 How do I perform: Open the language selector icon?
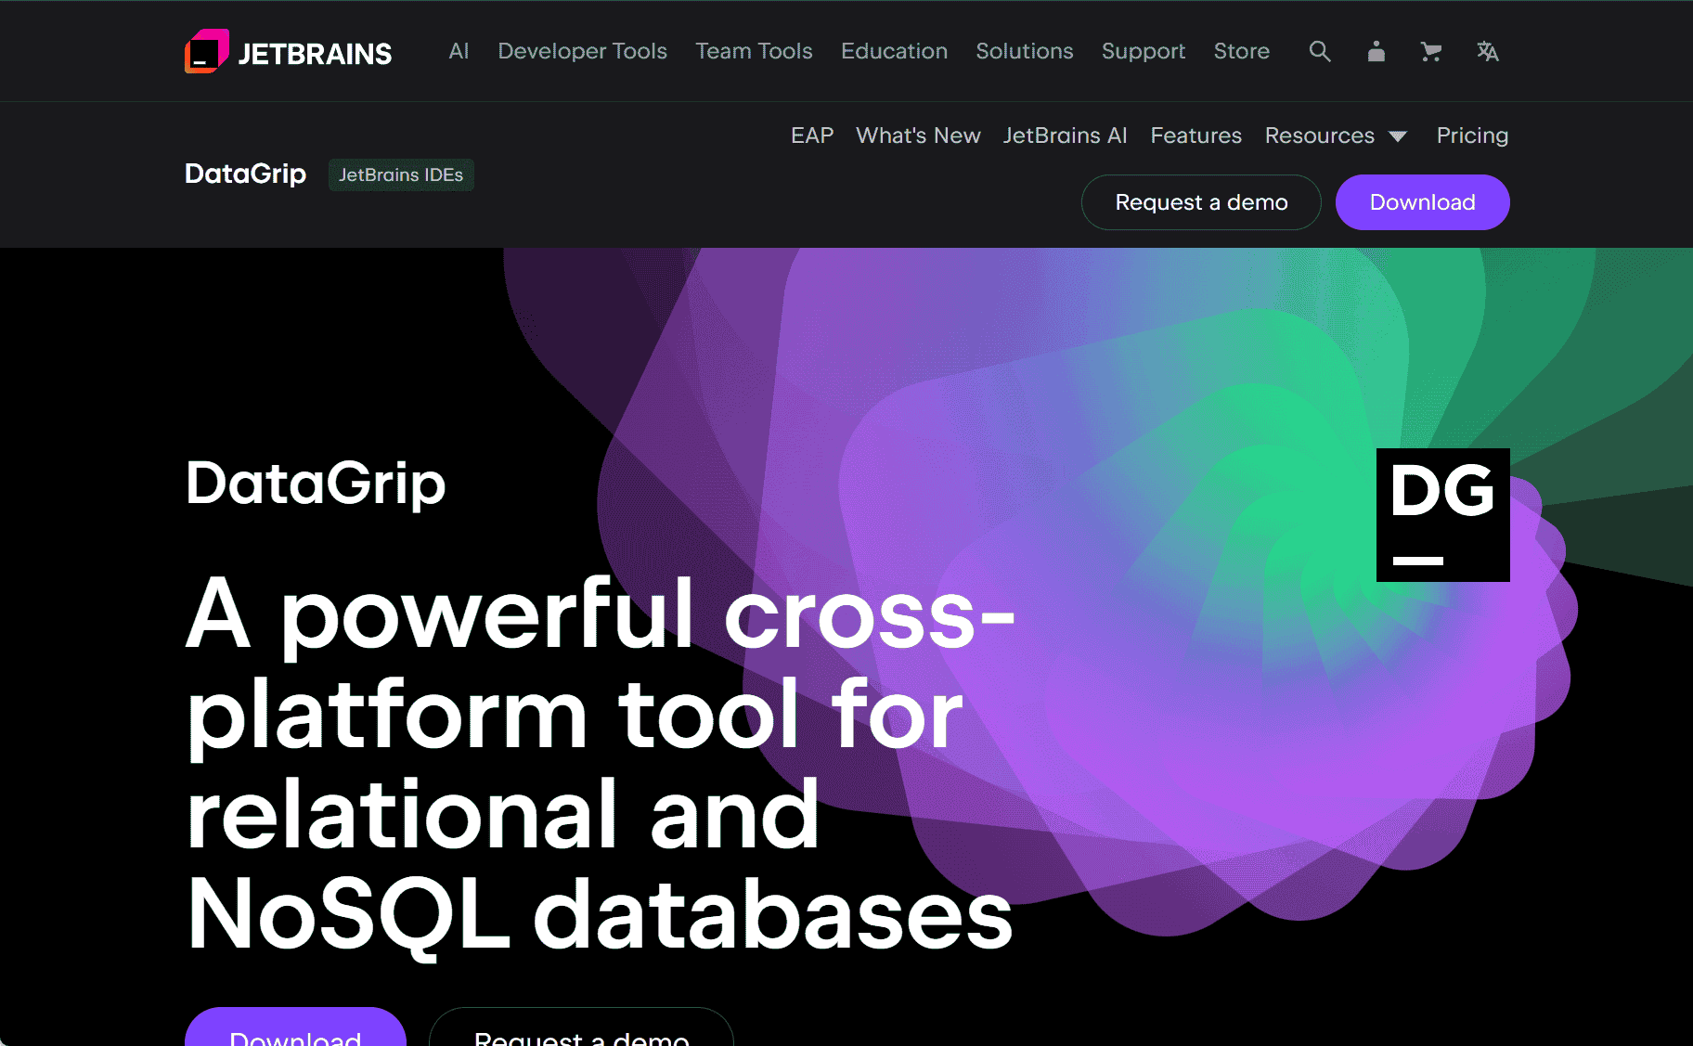click(x=1487, y=52)
